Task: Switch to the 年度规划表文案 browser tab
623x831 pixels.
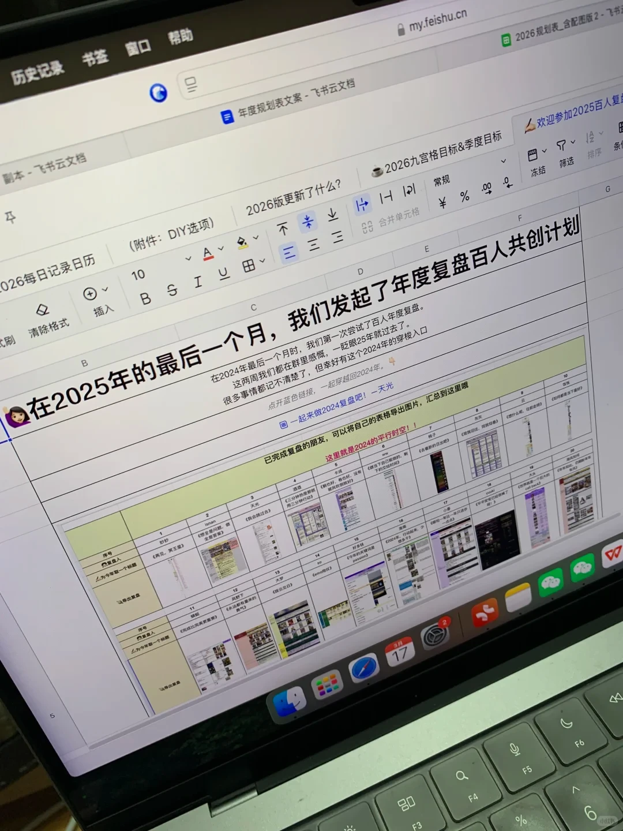Action: click(288, 101)
